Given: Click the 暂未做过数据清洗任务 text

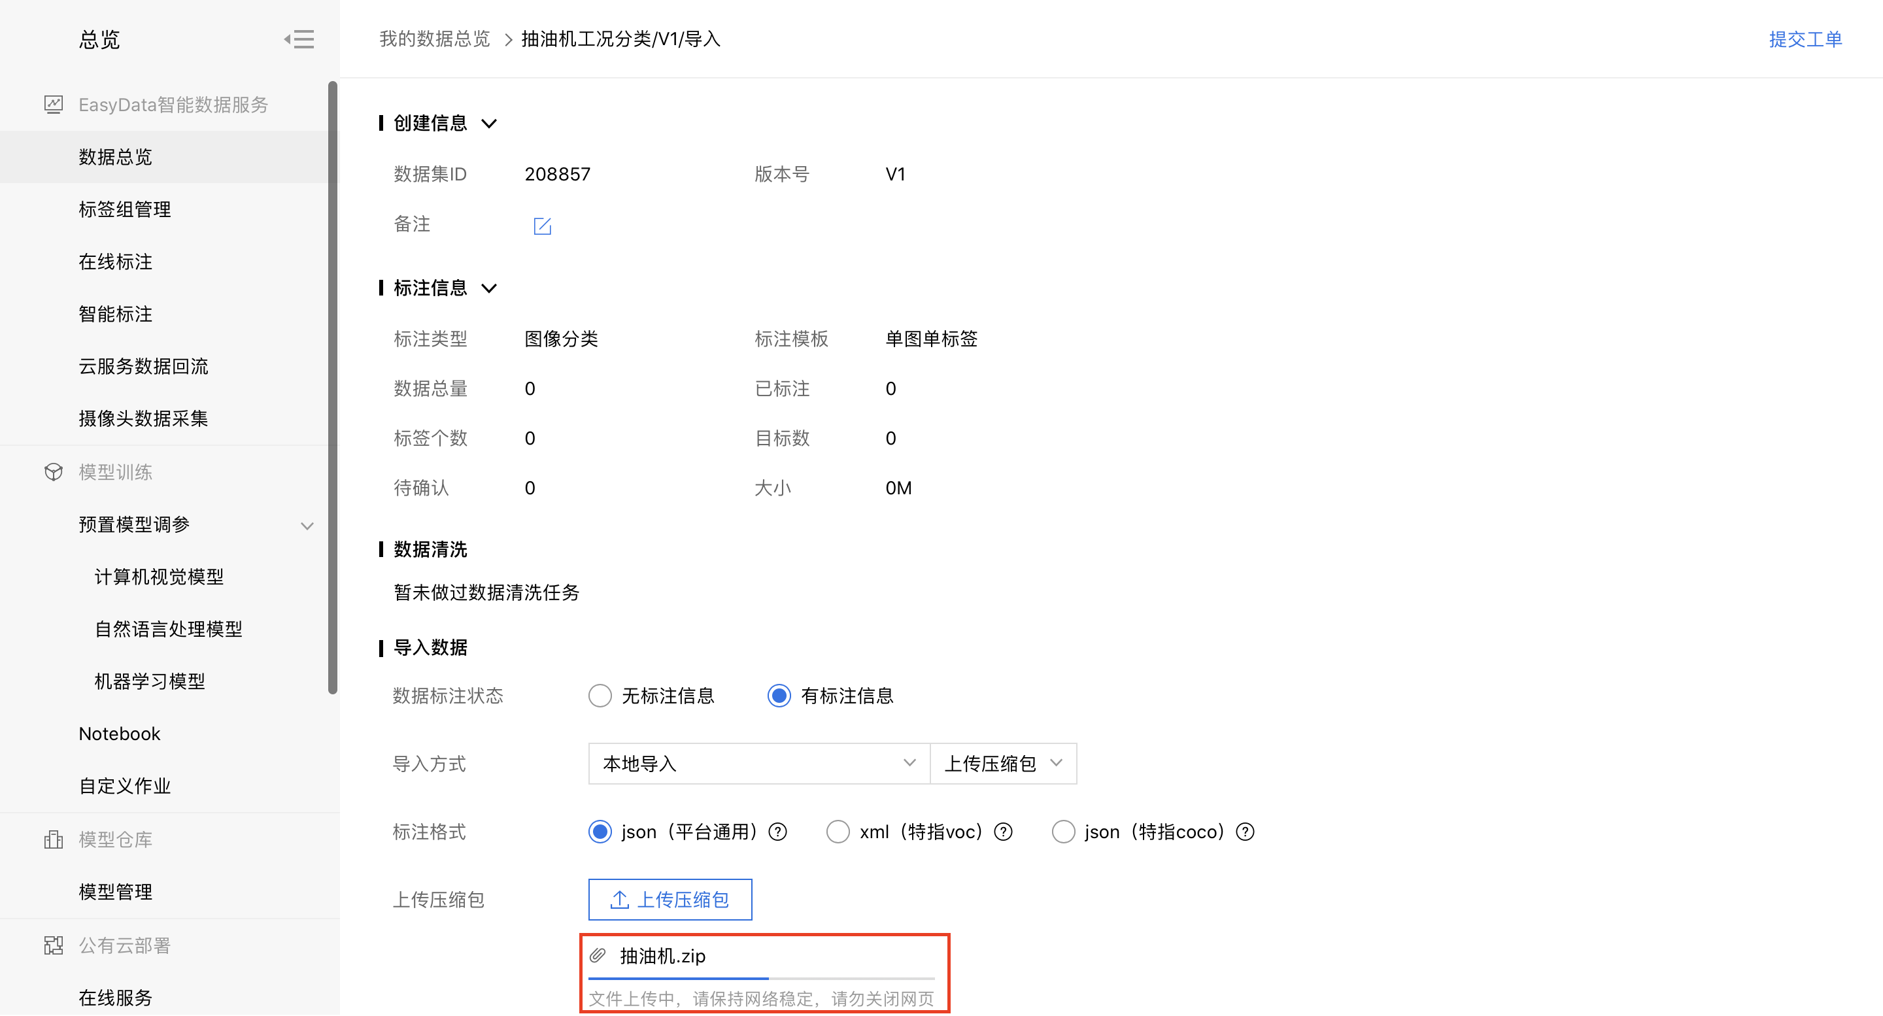Looking at the screenshot, I should (486, 592).
